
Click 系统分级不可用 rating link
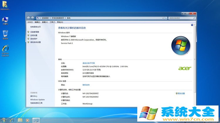click(89, 63)
